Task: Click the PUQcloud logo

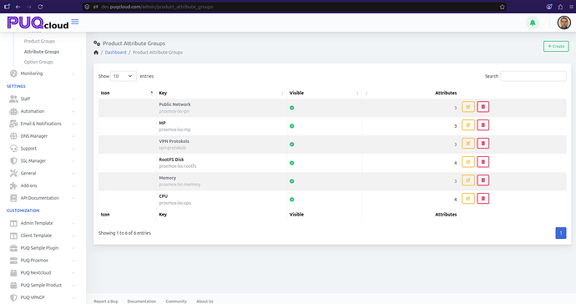Action: [38, 23]
